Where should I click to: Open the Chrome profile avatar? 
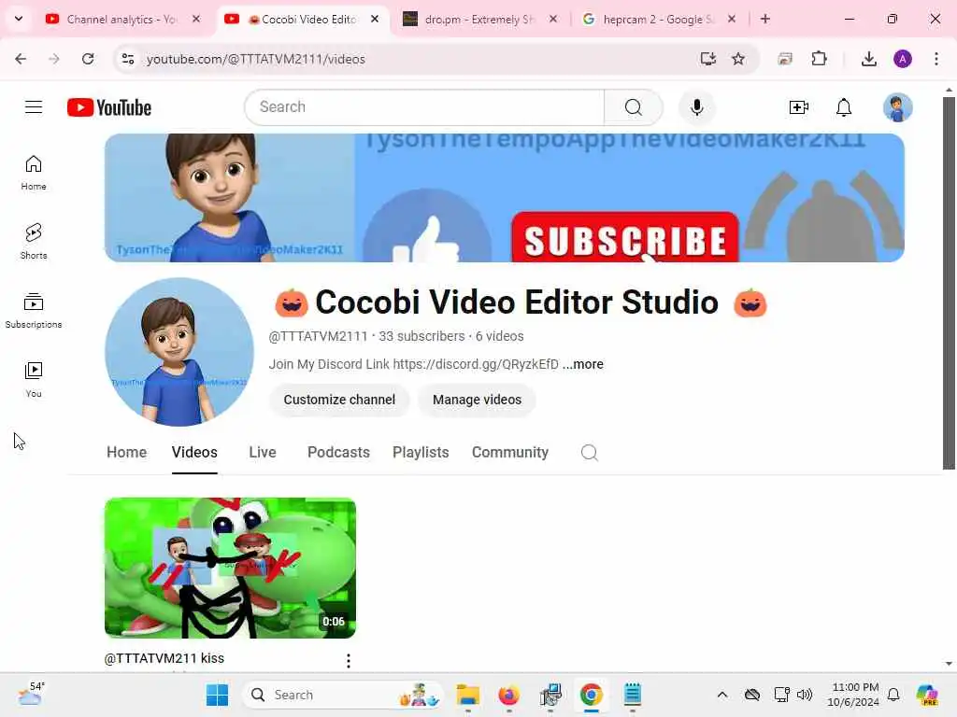click(903, 59)
